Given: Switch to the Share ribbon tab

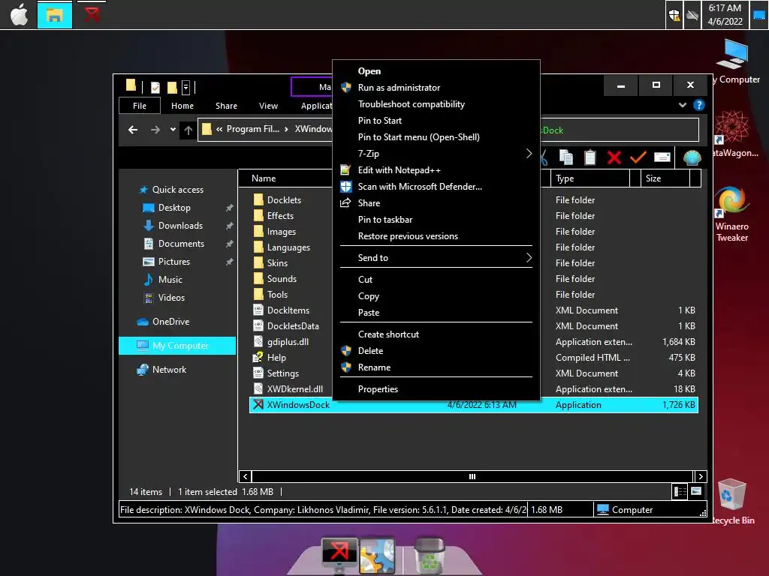Looking at the screenshot, I should coord(226,106).
